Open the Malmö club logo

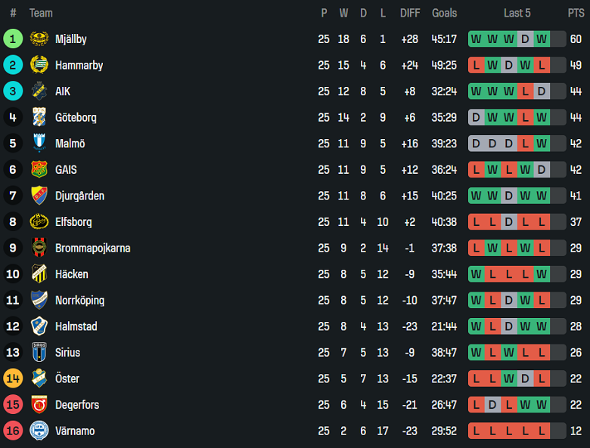tap(39, 144)
